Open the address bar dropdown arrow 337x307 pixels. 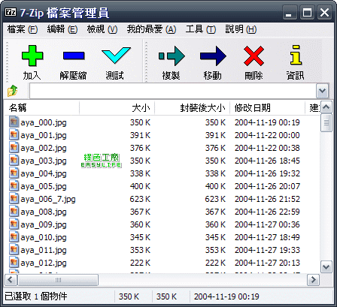tap(322, 91)
